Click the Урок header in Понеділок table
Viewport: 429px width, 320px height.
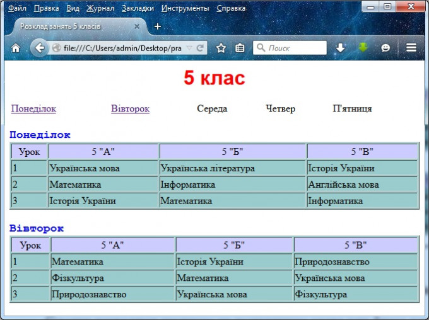30,152
